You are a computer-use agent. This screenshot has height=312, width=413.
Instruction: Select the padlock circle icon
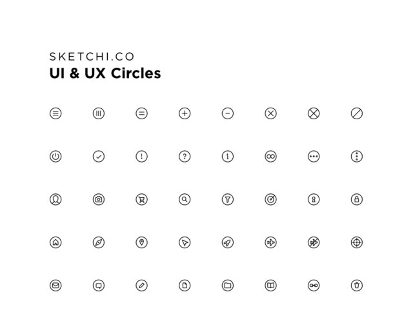point(357,199)
